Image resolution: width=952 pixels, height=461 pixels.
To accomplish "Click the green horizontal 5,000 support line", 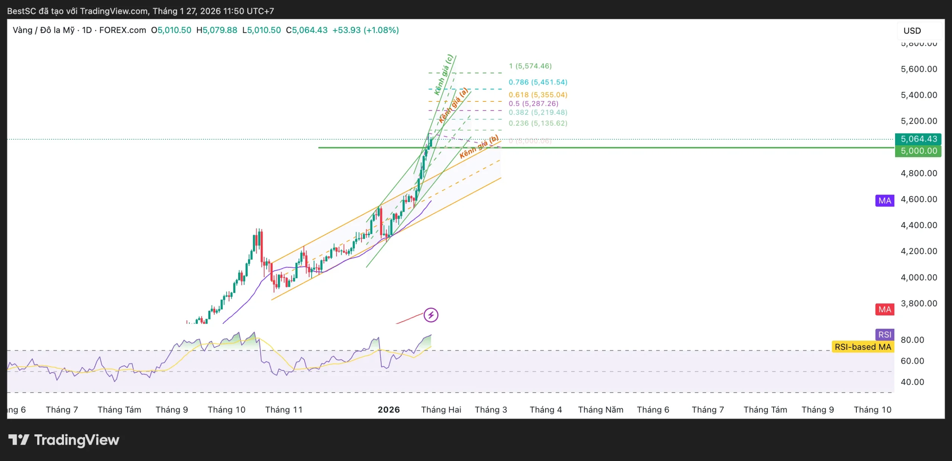I will pos(669,147).
